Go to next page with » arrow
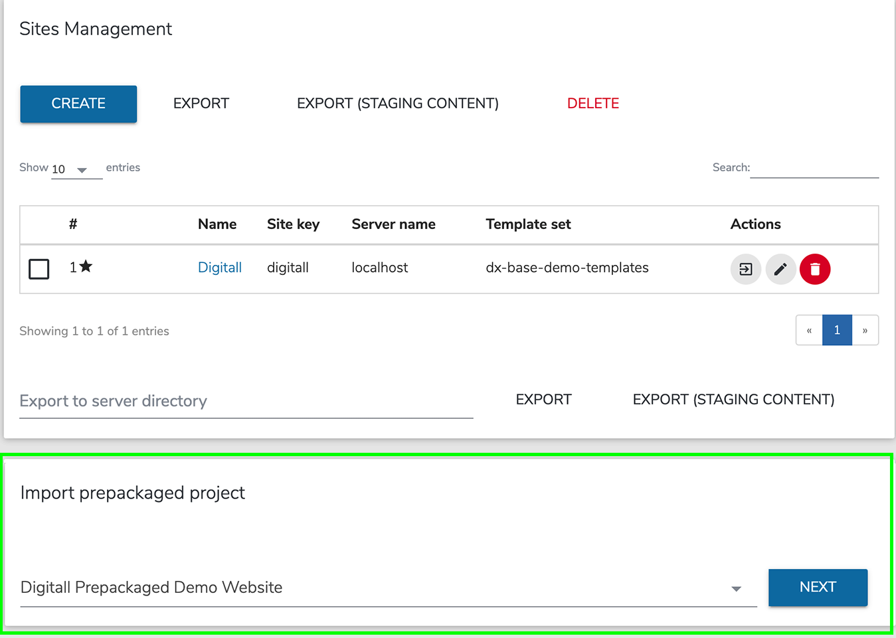The image size is (896, 638). click(x=865, y=330)
